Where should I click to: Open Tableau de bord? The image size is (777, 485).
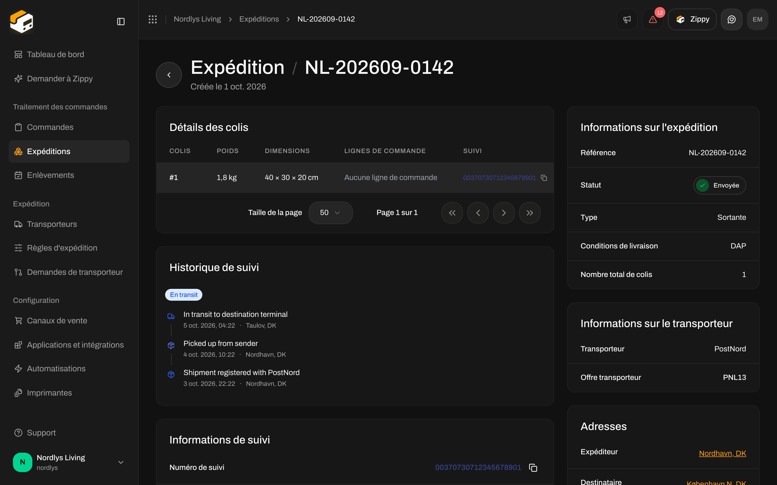click(69, 54)
